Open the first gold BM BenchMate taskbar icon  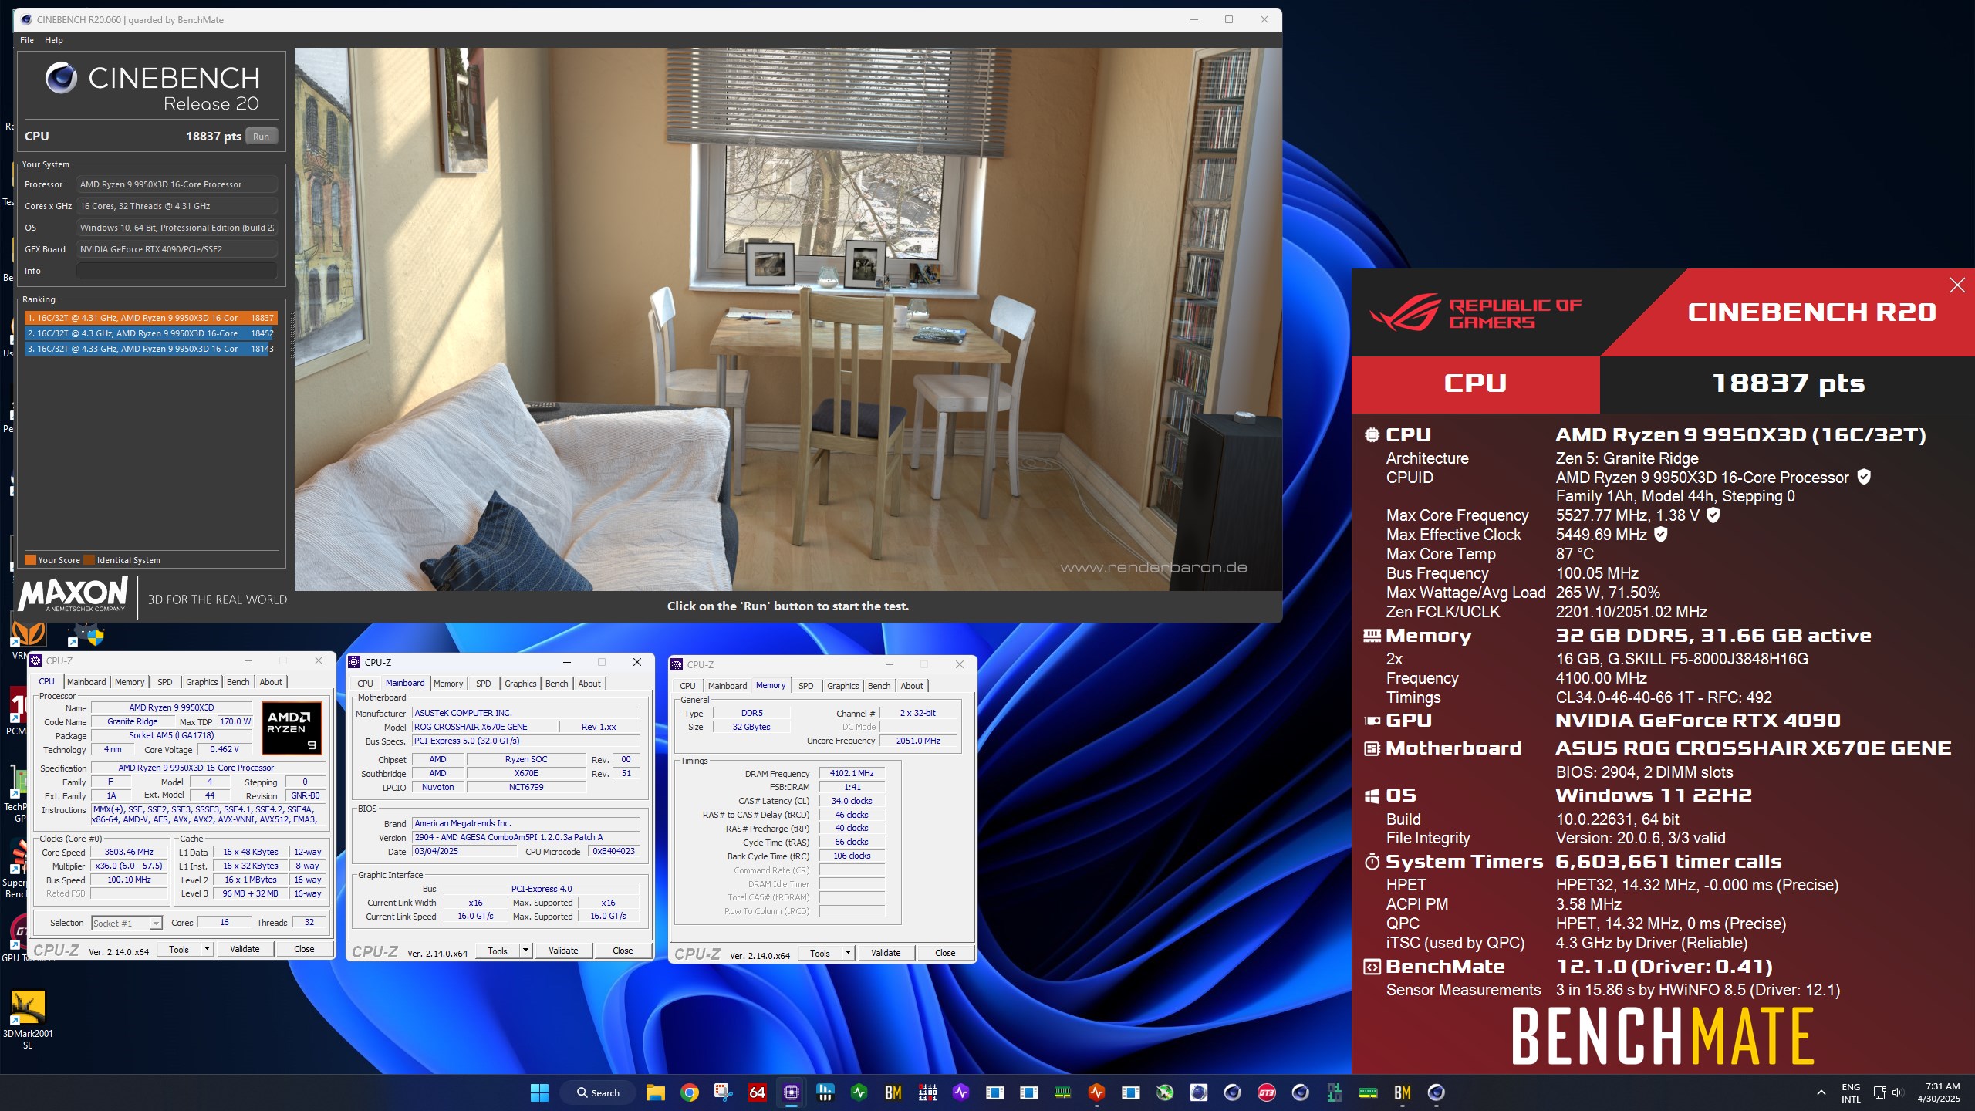893,1092
